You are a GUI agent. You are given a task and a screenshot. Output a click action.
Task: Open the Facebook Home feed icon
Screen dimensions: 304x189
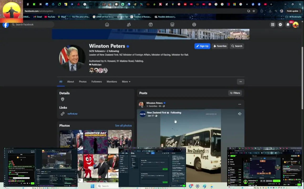coord(107,25)
